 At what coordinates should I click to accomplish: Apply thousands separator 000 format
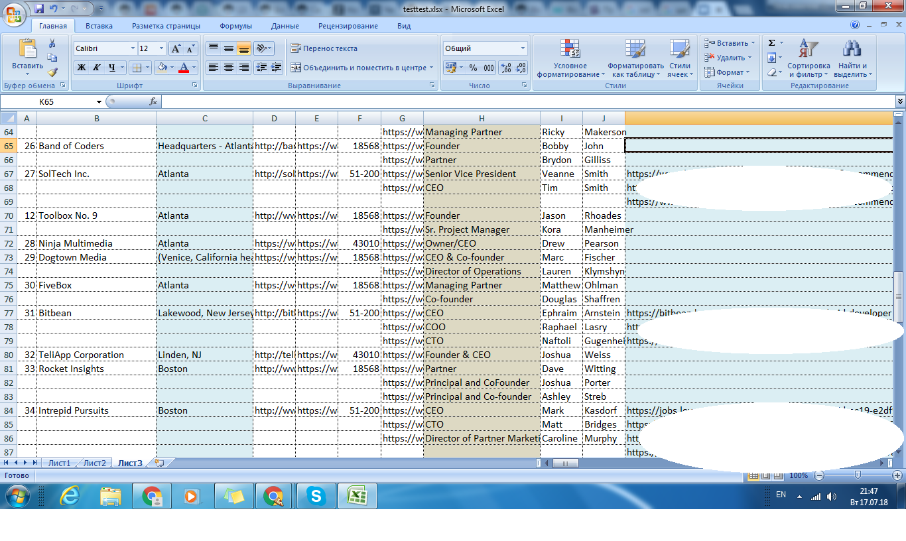click(489, 68)
